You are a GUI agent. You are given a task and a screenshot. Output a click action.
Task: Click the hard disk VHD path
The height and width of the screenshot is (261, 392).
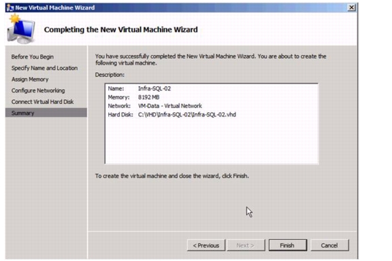[187, 115]
